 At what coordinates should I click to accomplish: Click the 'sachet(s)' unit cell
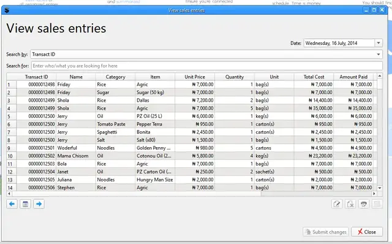pyautogui.click(x=274, y=172)
